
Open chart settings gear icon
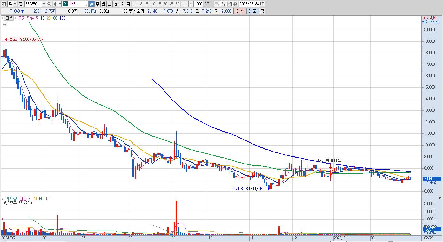(235, 4)
